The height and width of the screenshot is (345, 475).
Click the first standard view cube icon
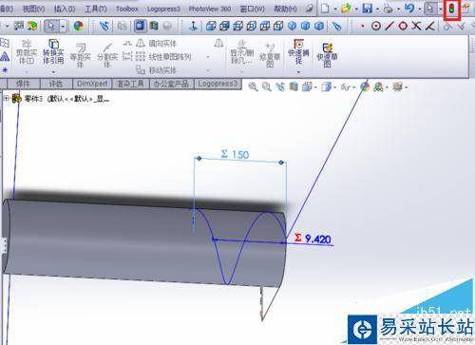pos(211,26)
